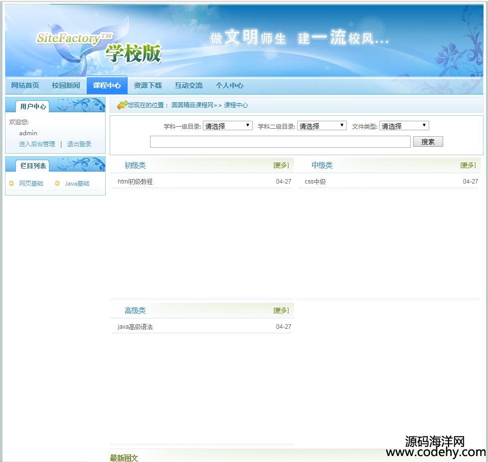Click the 用户中心 panel title
This screenshot has height=462, width=488.
tap(33, 107)
